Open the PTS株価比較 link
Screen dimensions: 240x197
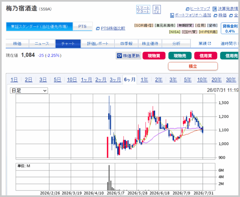113,28
